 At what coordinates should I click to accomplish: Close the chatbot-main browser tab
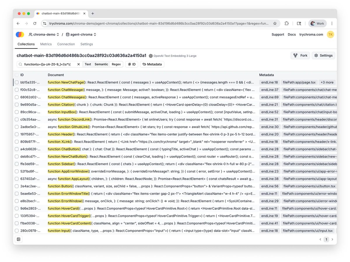tap(85, 13)
